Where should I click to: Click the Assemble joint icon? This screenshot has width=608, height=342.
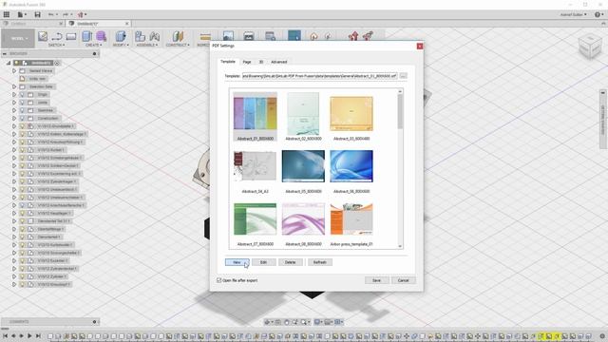pos(154,36)
